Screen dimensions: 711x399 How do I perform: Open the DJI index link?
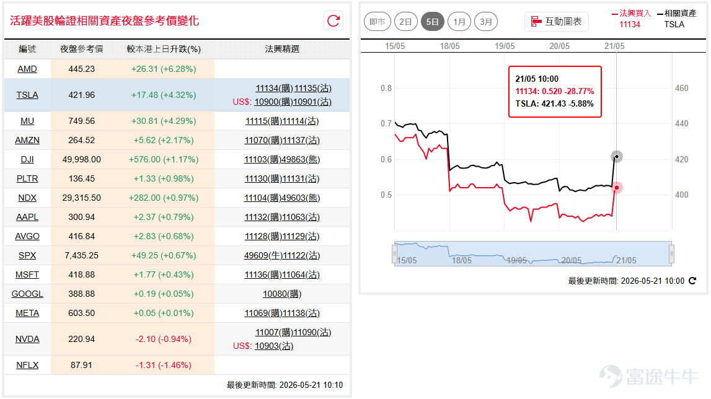27,160
